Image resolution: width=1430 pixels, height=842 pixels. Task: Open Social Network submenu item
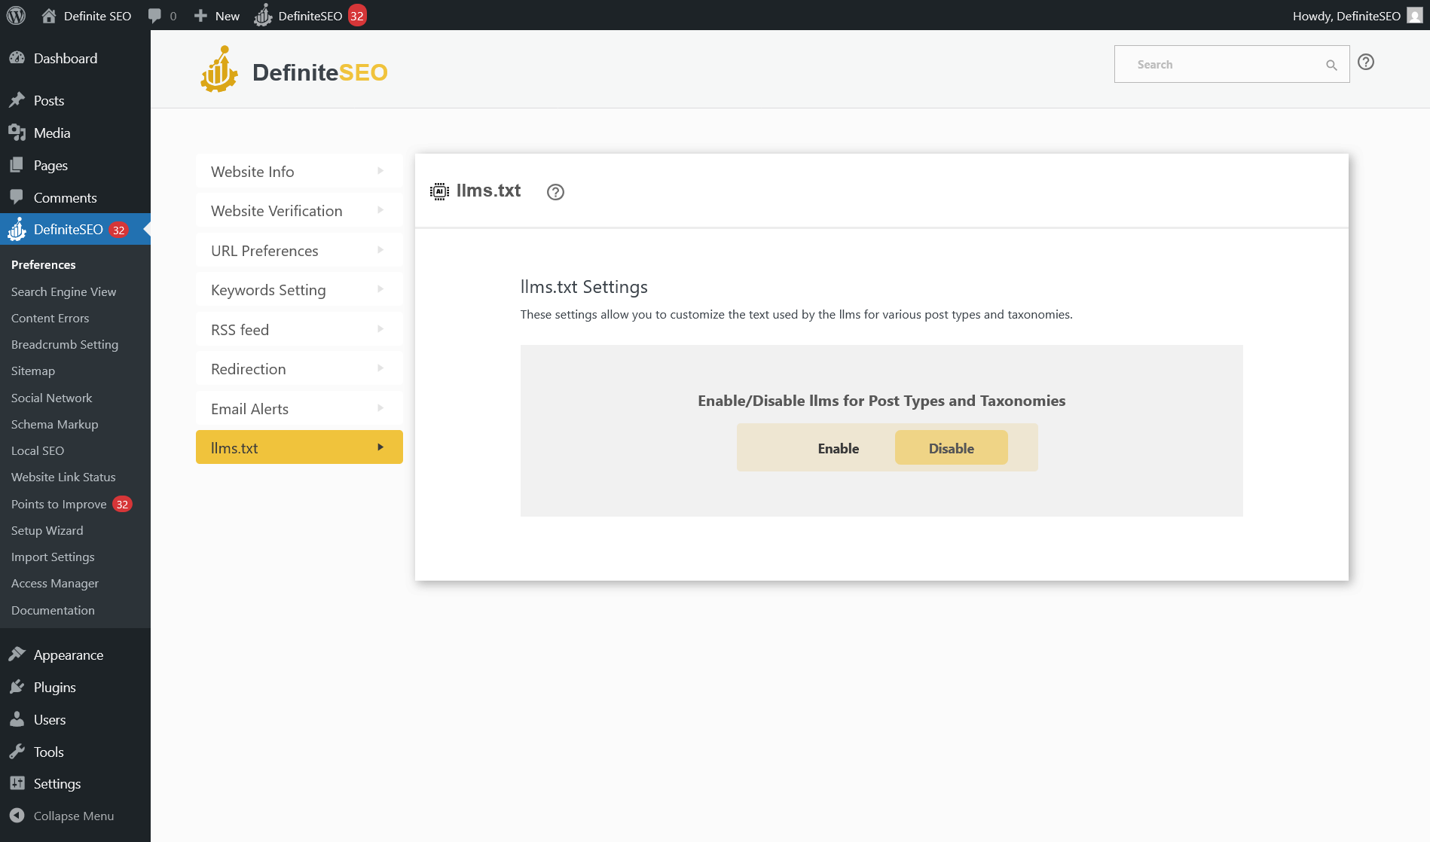(52, 398)
